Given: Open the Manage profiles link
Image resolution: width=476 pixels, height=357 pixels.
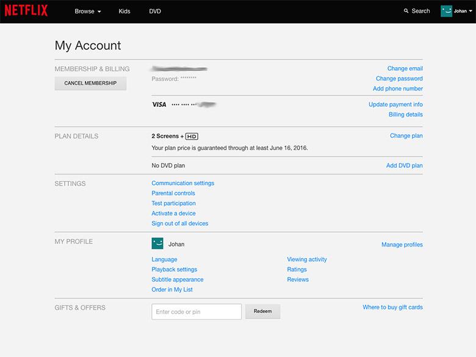Looking at the screenshot, I should tap(402, 245).
